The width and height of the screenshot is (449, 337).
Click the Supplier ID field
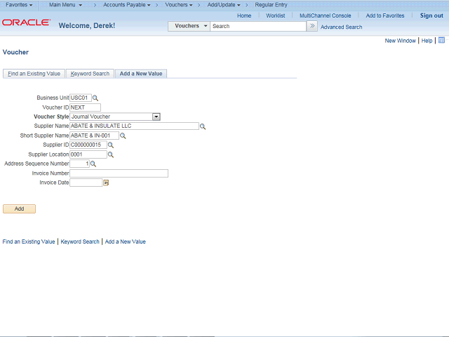tap(88, 145)
